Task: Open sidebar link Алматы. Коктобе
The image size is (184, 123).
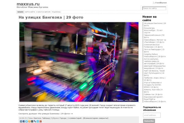Action: click(153, 91)
